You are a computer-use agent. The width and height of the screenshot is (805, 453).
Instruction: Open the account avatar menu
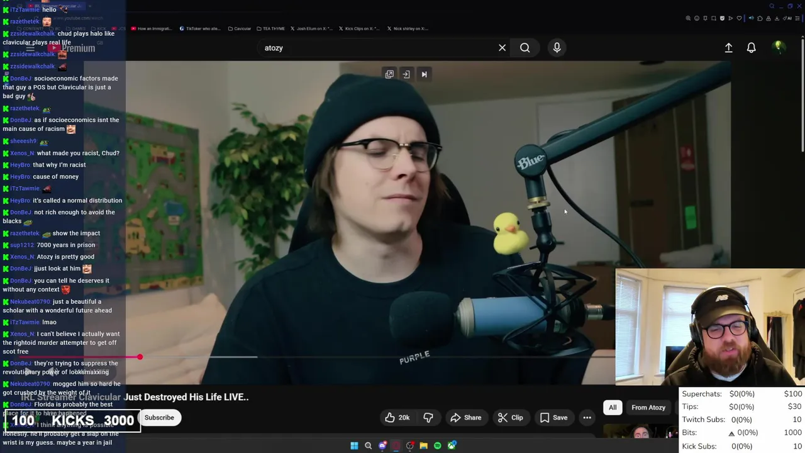tap(778, 47)
